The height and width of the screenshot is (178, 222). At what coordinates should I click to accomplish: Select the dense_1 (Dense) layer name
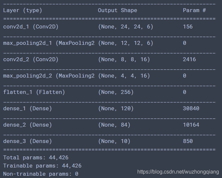click(27, 108)
